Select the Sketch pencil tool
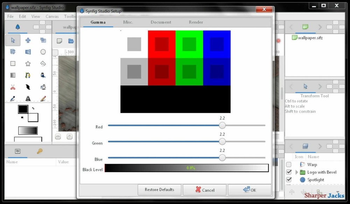This screenshot has height=204, width=350. tap(43, 98)
